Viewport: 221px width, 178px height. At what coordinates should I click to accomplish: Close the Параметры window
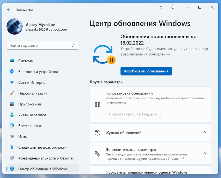(212, 7)
